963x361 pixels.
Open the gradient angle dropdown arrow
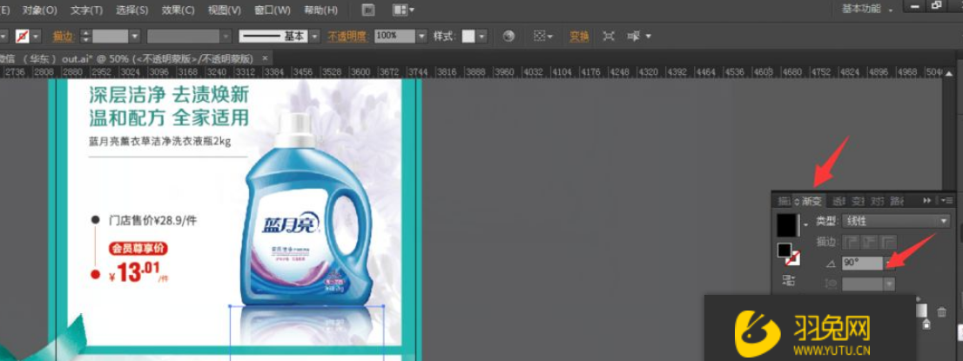889,263
